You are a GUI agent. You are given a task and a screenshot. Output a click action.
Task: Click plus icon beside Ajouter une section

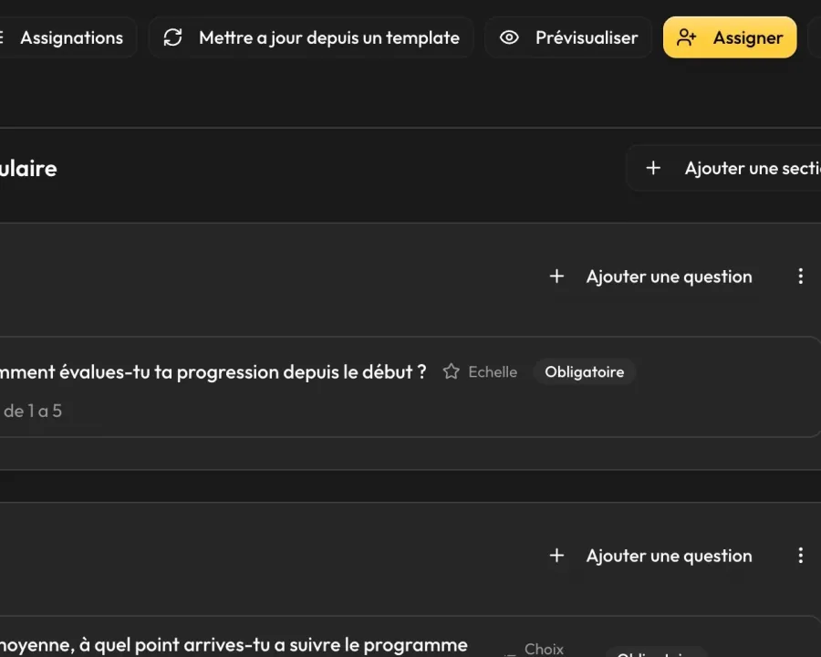pos(653,168)
